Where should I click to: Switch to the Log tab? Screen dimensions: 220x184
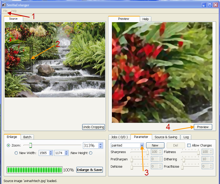click(186, 137)
